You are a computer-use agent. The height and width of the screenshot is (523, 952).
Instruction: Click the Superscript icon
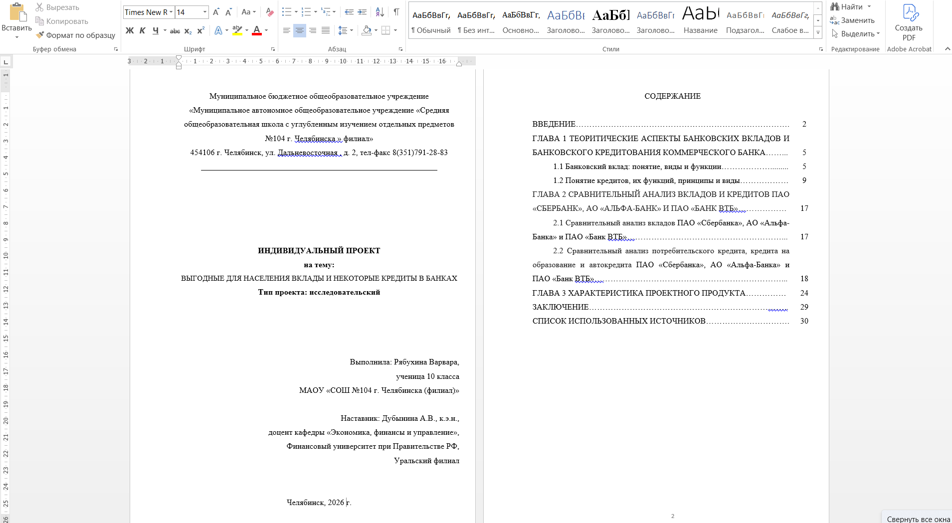pyautogui.click(x=200, y=31)
